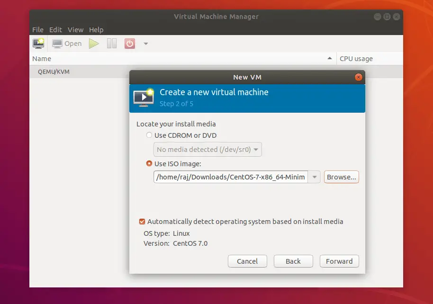Click the ISO image path field

pyautogui.click(x=231, y=177)
